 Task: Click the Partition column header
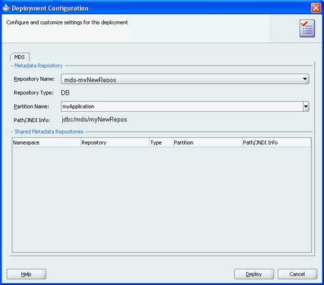click(208, 142)
